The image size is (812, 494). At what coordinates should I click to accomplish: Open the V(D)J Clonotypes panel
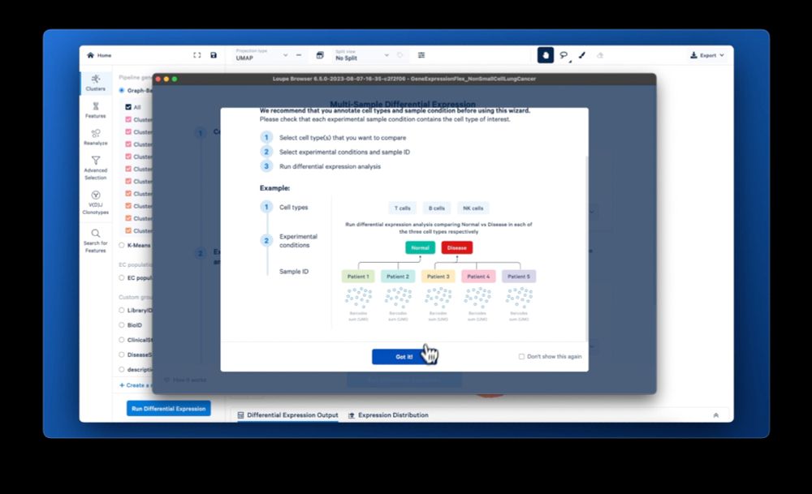(95, 202)
